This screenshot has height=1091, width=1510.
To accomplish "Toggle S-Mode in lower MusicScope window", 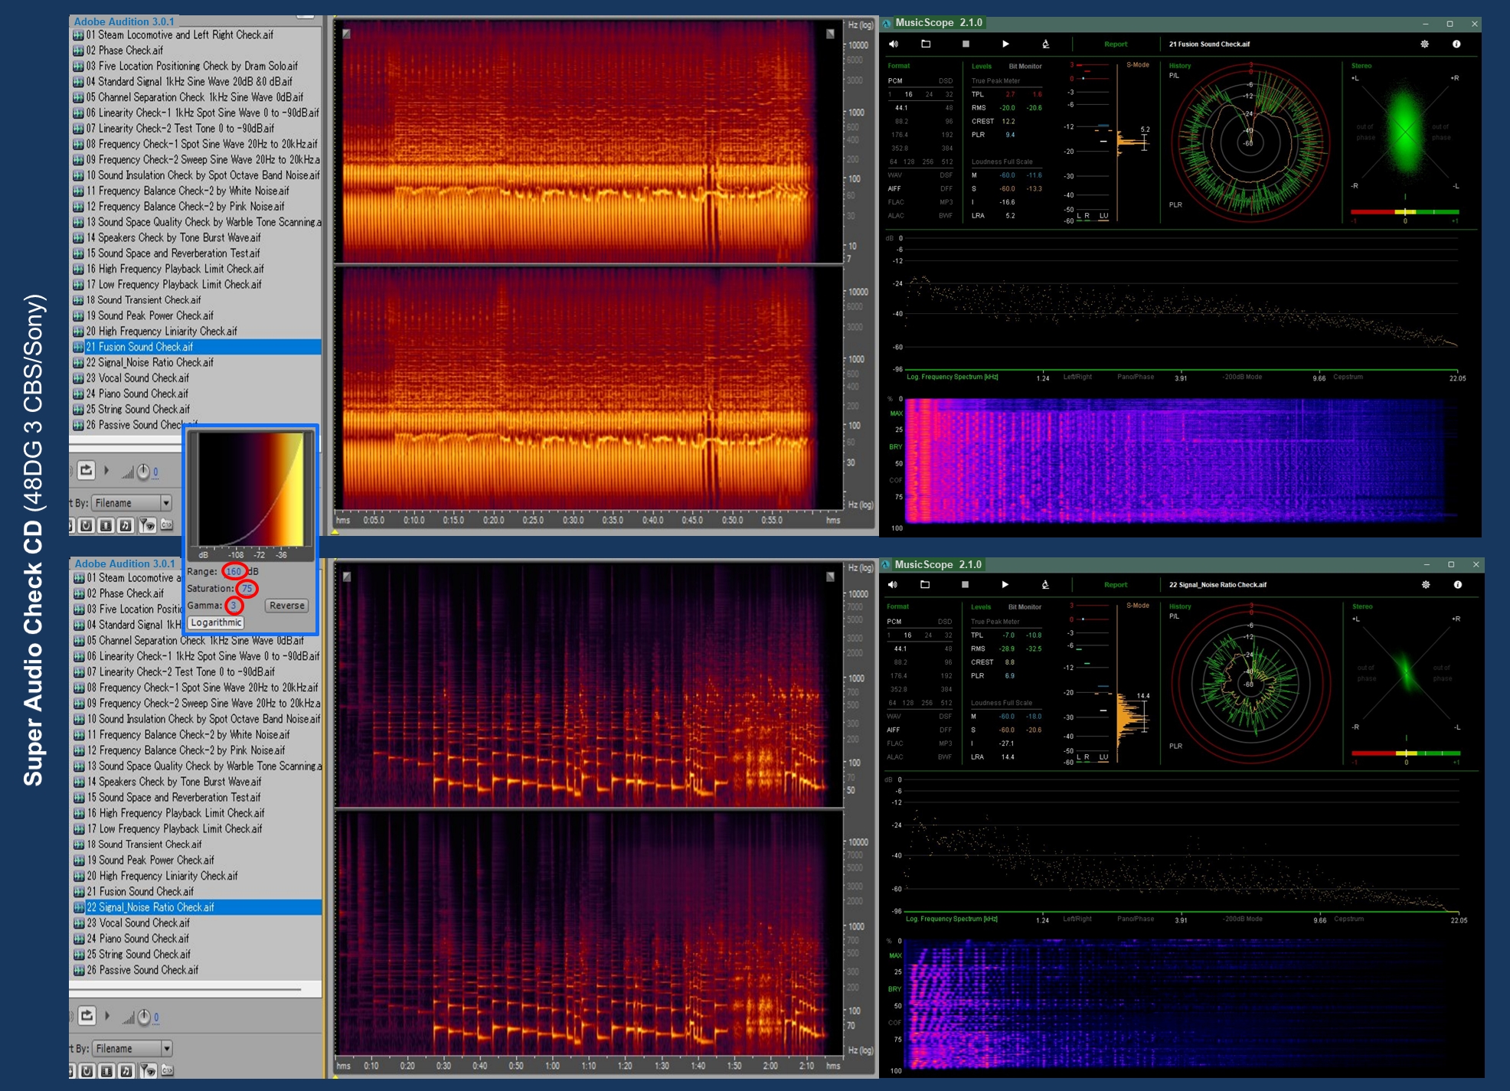I will click(1138, 606).
